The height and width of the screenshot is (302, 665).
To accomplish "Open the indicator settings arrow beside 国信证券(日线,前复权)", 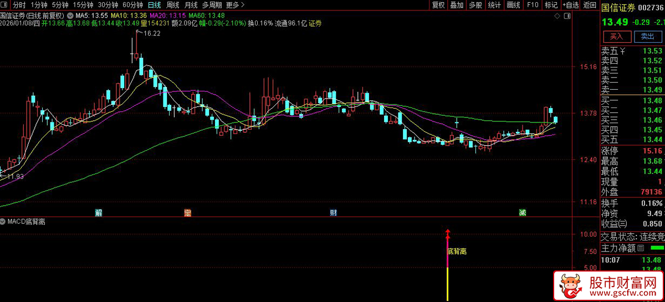I will [69, 15].
